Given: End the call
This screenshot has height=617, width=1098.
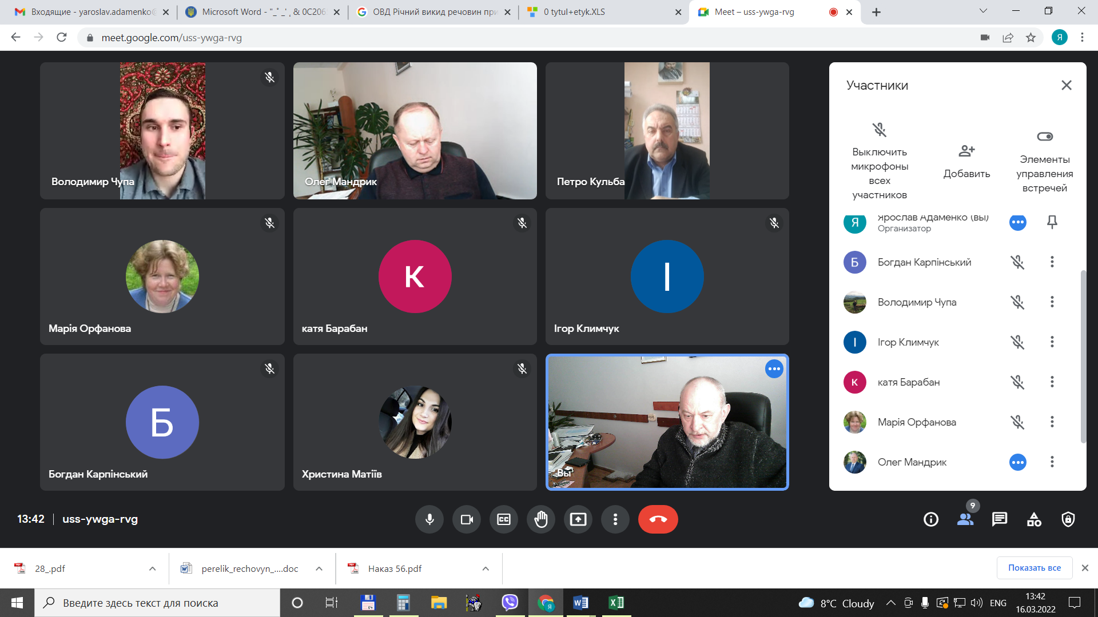Looking at the screenshot, I should click(x=658, y=519).
